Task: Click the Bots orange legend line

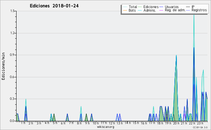Action: [x=125, y=10]
